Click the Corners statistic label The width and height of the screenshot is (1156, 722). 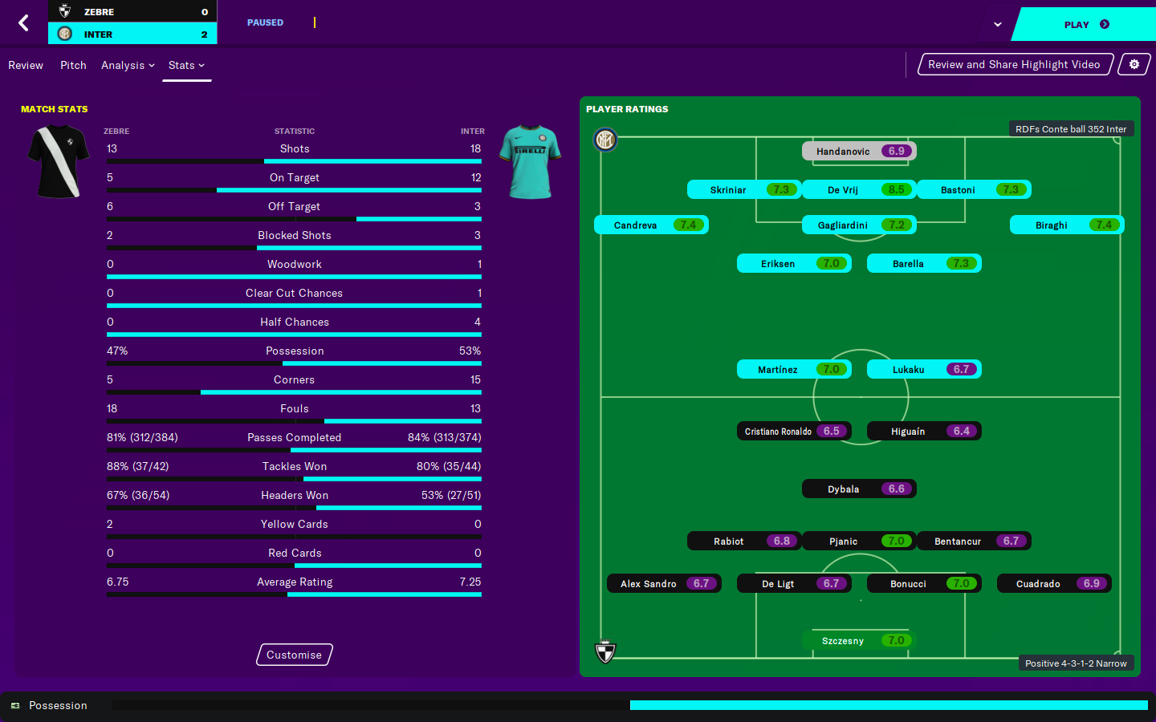click(294, 379)
